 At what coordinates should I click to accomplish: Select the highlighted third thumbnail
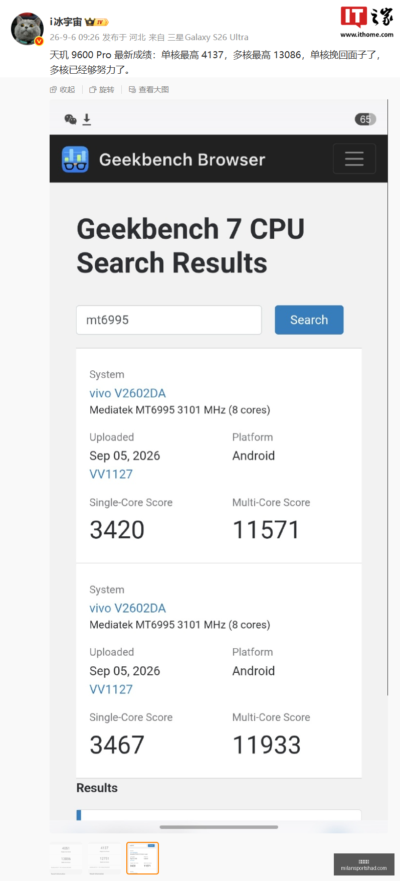coord(142,858)
